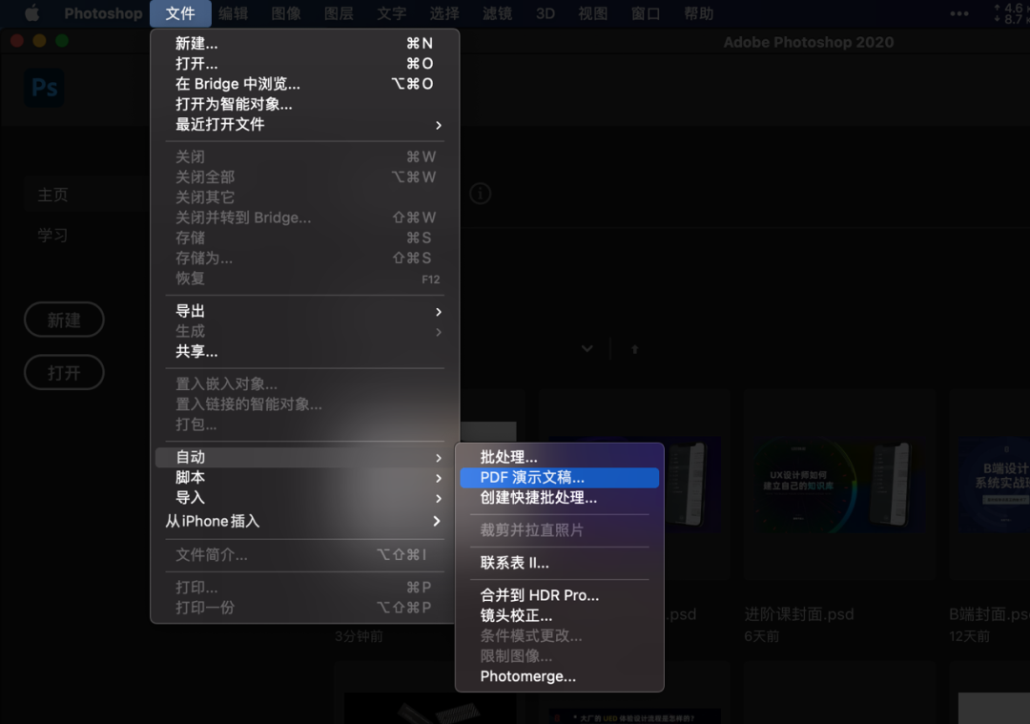Viewport: 1030px width, 724px height.
Task: Expand the 脚本 submenu
Action: (305, 478)
